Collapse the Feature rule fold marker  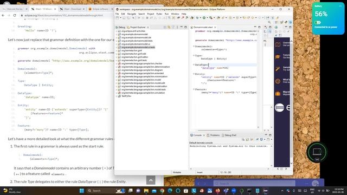[194, 89]
